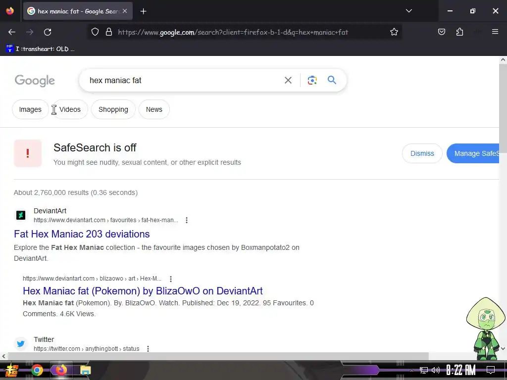Focus the Google search box

pyautogui.click(x=184, y=80)
